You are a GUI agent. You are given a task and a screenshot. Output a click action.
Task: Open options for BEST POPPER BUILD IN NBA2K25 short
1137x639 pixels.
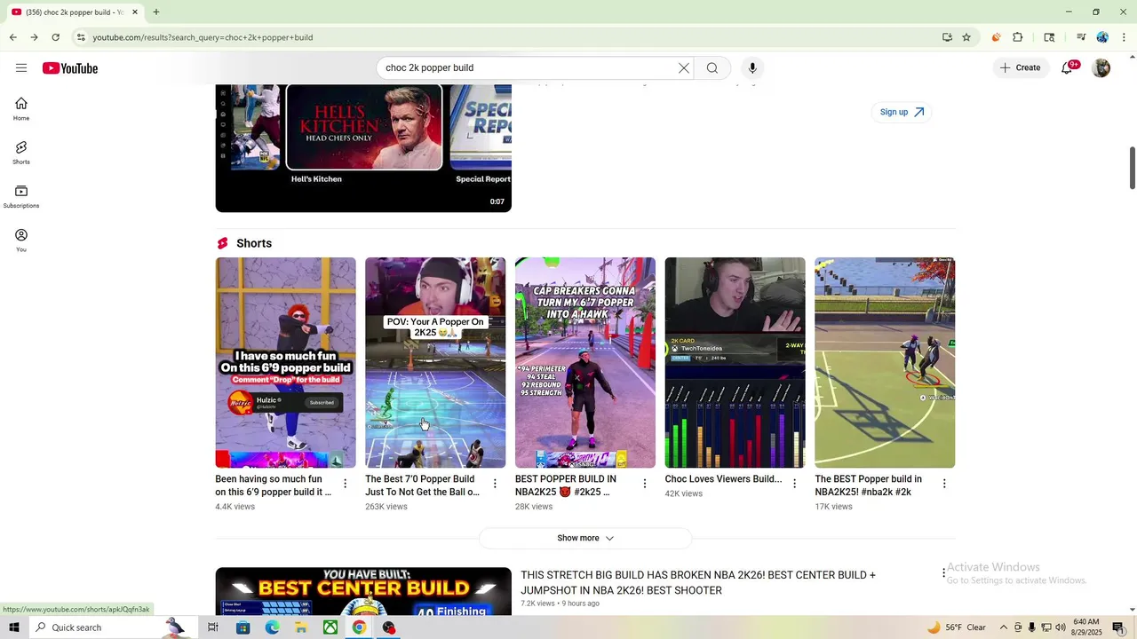click(645, 484)
